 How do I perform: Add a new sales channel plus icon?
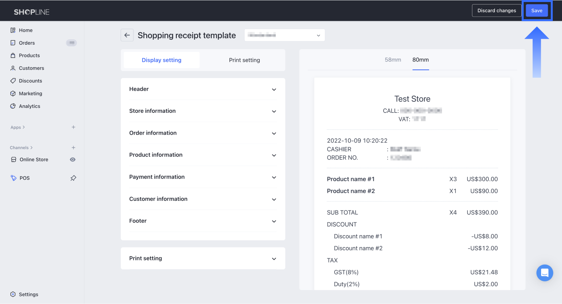tap(73, 148)
